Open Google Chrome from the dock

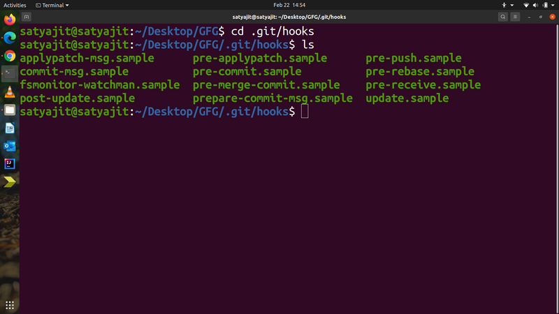point(10,56)
